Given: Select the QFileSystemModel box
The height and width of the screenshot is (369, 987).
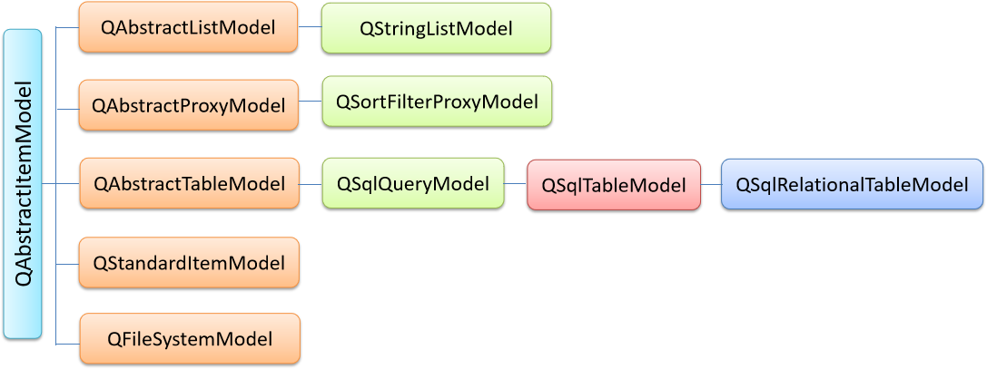Looking at the screenshot, I should pos(190,339).
